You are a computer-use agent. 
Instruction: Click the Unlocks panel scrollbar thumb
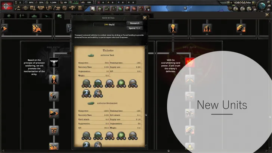coord(146,115)
